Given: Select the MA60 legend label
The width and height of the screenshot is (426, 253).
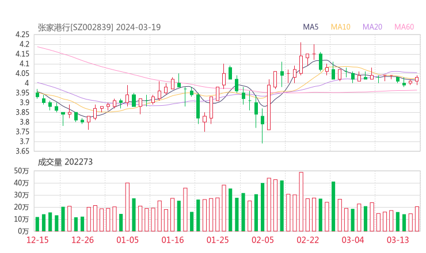Looking at the screenshot, I should point(404,27).
